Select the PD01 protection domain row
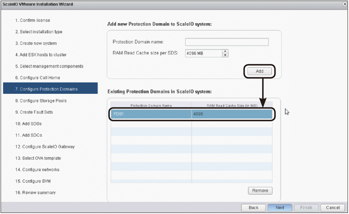Viewport: 349px width, 214px height. click(x=192, y=114)
